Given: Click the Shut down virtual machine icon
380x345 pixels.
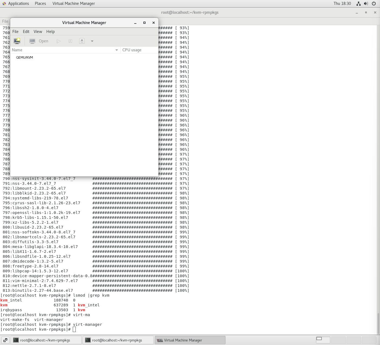Looking at the screenshot, I should (82, 41).
